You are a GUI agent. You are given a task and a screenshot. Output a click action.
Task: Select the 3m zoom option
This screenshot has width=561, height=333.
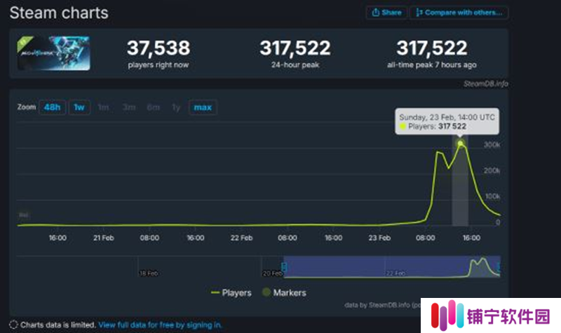(x=129, y=107)
